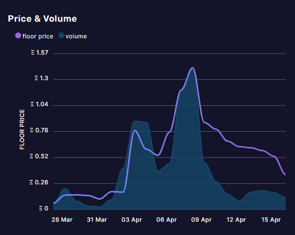The image size is (295, 235).
Task: Select the Ξ 0.78 y-axis label
Action: pyautogui.click(x=39, y=131)
